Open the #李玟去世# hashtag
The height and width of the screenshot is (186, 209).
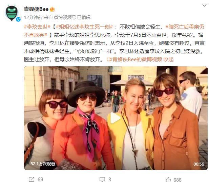click(37, 27)
